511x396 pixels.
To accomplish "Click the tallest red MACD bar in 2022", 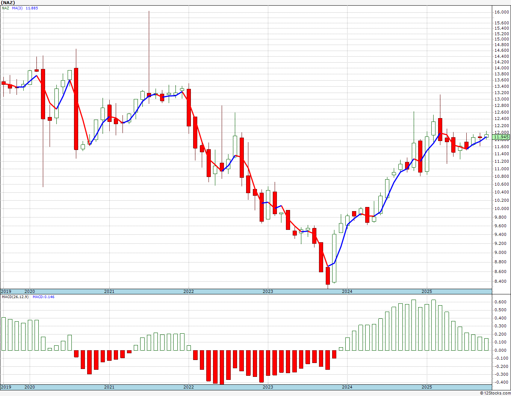I will pos(222,367).
